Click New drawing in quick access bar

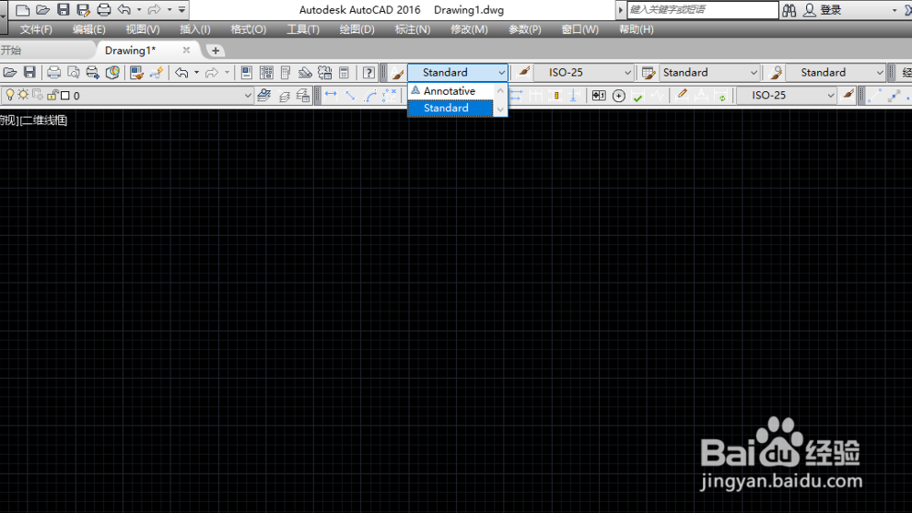pos(23,10)
